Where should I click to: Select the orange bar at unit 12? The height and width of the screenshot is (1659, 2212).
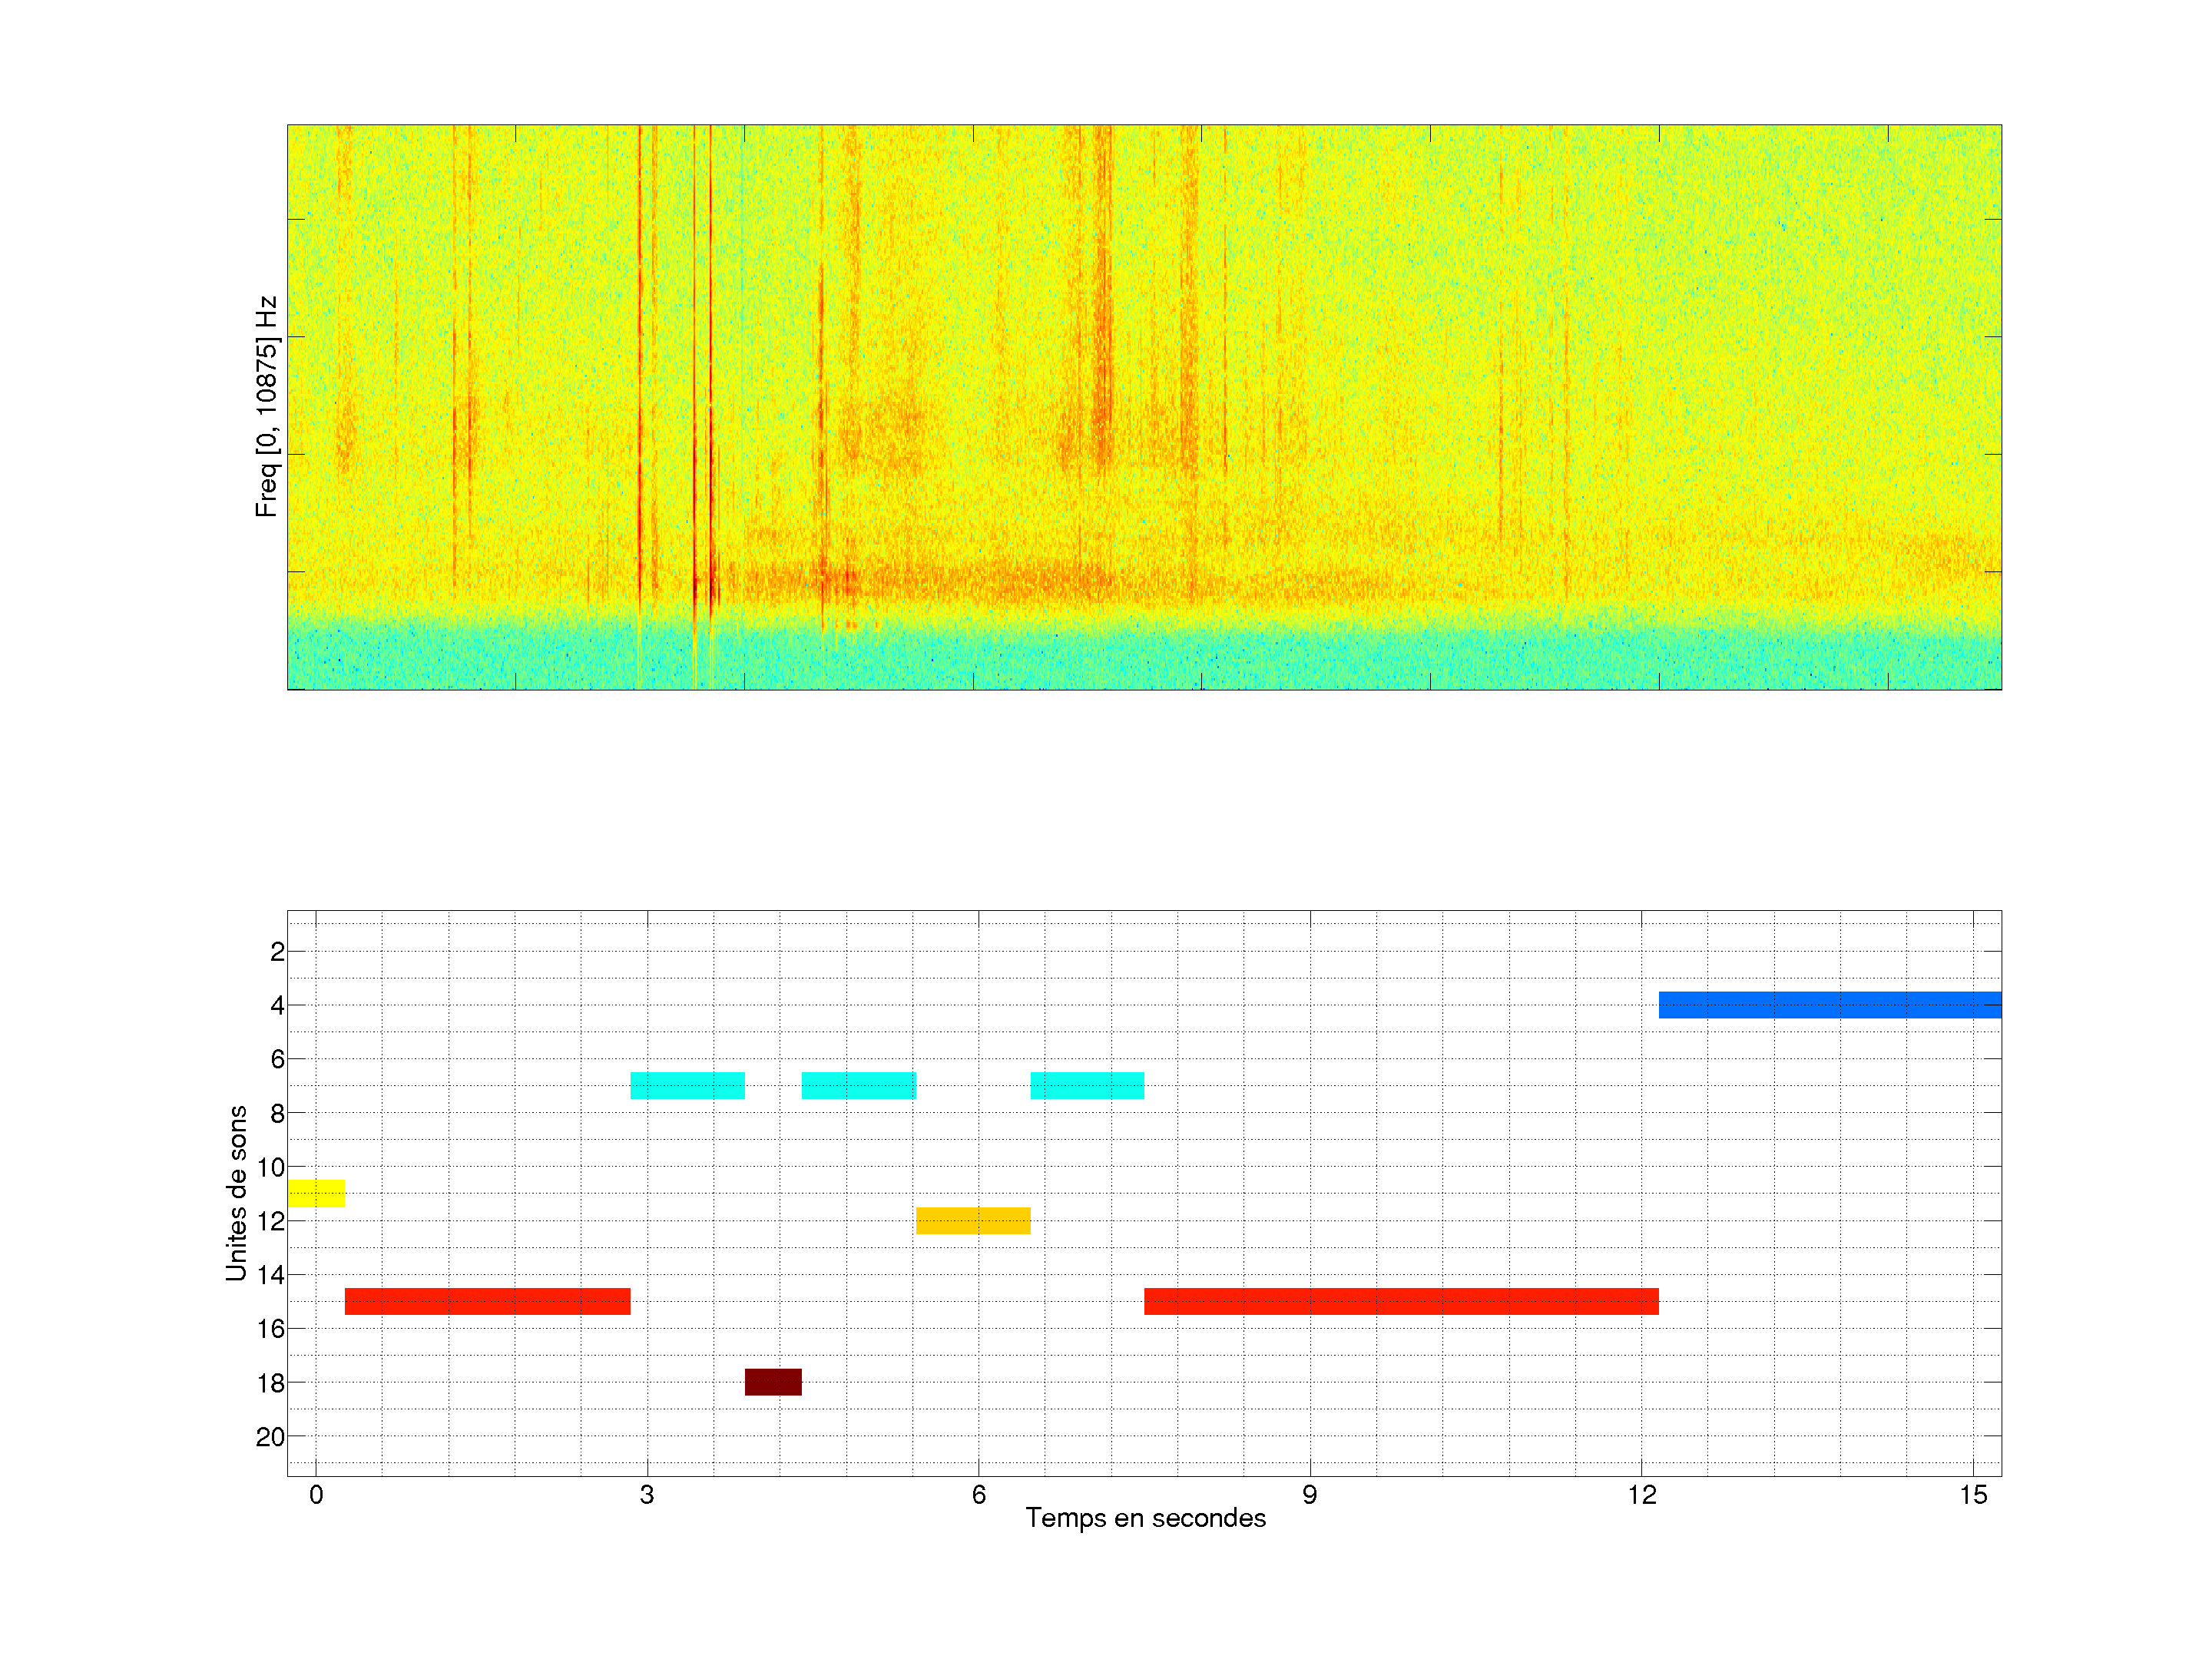(973, 1221)
